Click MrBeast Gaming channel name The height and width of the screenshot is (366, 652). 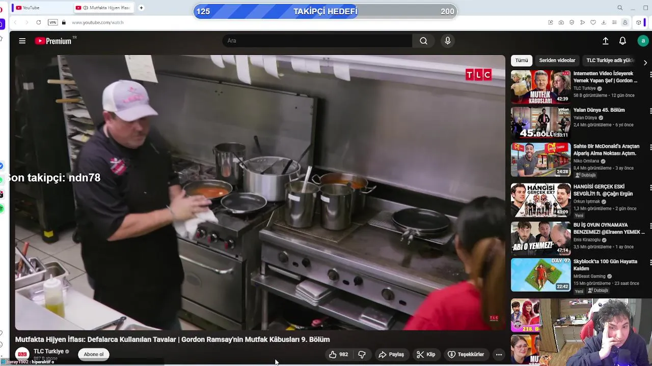590,276
